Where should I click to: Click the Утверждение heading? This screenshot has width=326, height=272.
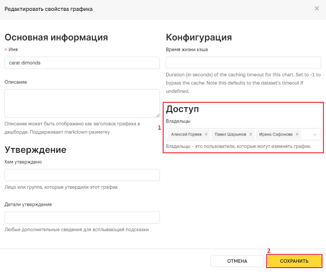click(35, 150)
